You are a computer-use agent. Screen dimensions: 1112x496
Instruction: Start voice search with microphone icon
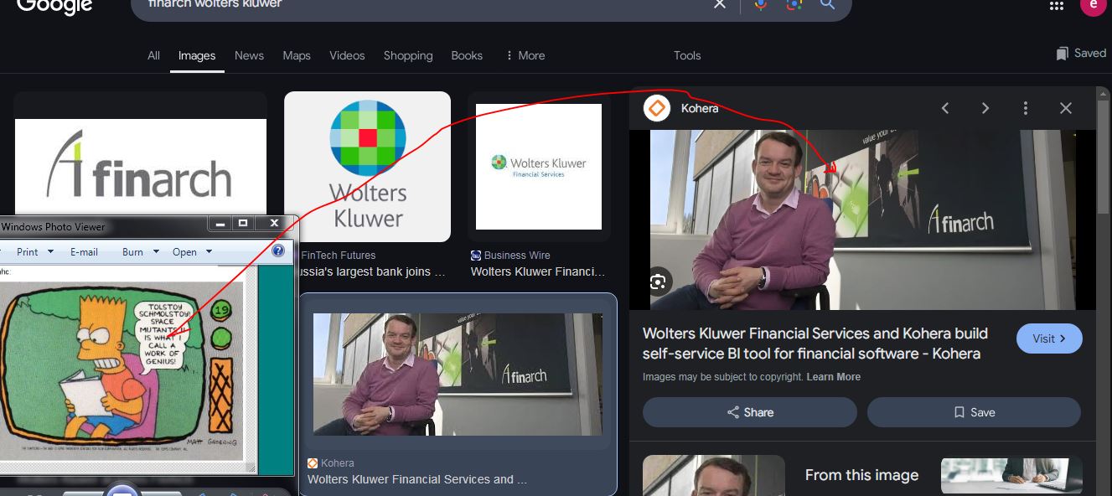[x=760, y=4]
